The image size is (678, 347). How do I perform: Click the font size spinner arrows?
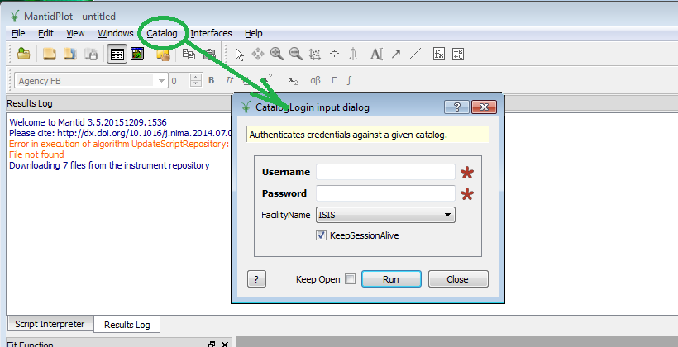click(196, 81)
